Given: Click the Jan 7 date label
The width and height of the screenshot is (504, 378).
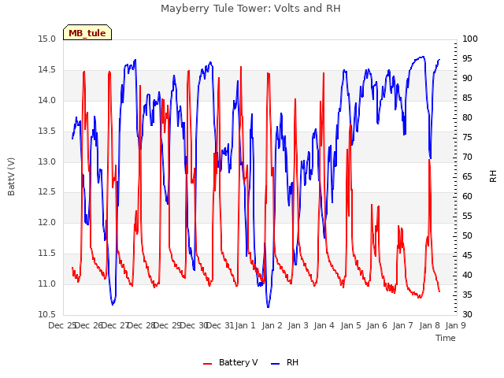Looking at the screenshot, I should [402, 325].
